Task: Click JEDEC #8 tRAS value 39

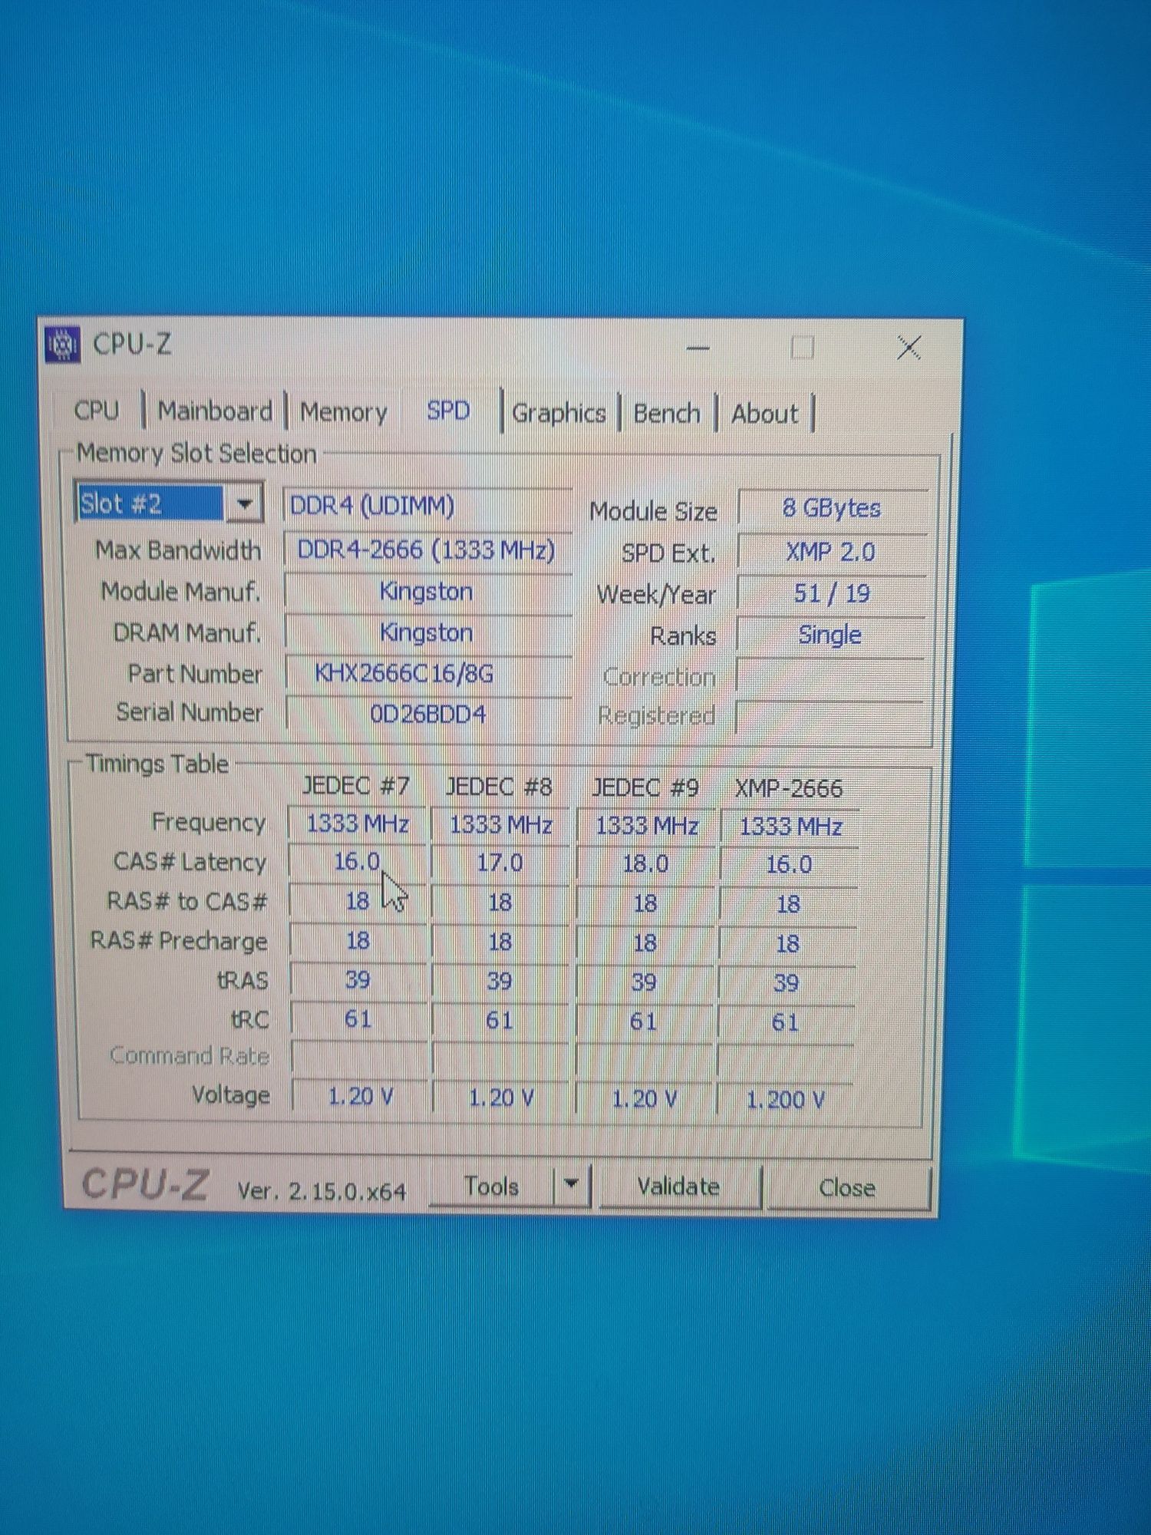Action: (x=500, y=981)
